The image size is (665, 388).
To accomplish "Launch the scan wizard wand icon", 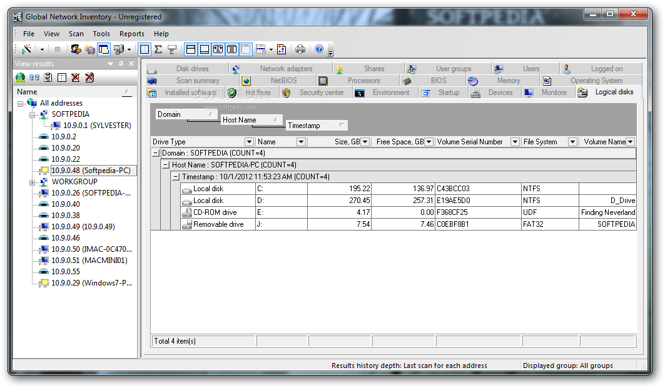I will tap(27, 49).
